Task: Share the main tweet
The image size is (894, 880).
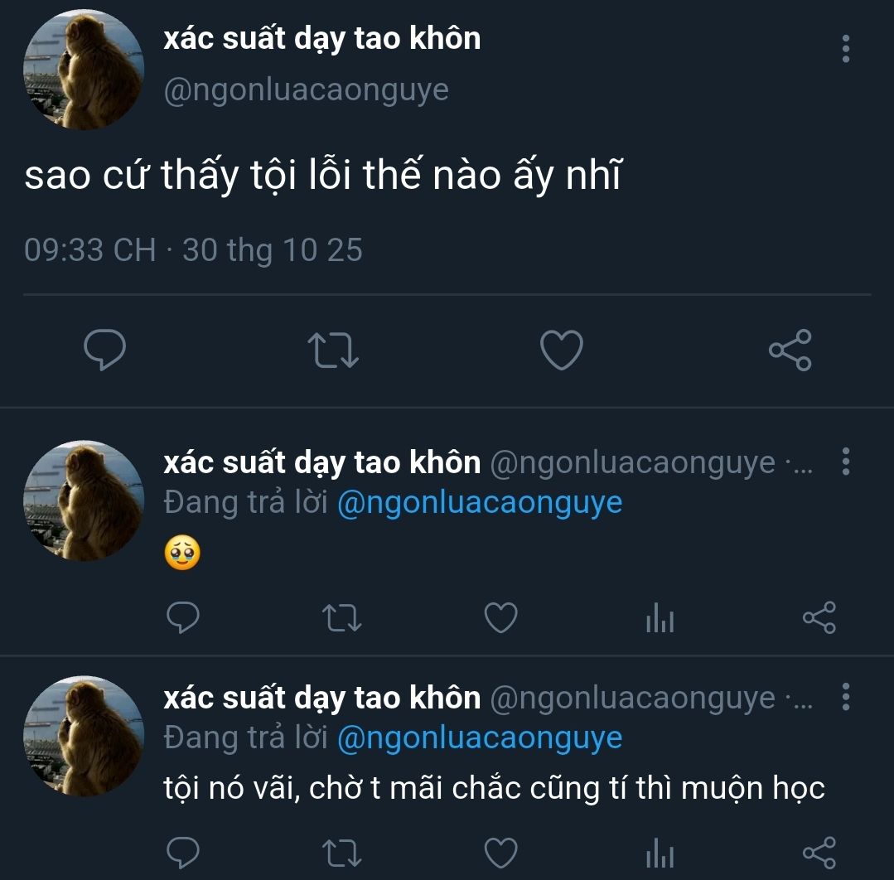Action: [x=790, y=351]
